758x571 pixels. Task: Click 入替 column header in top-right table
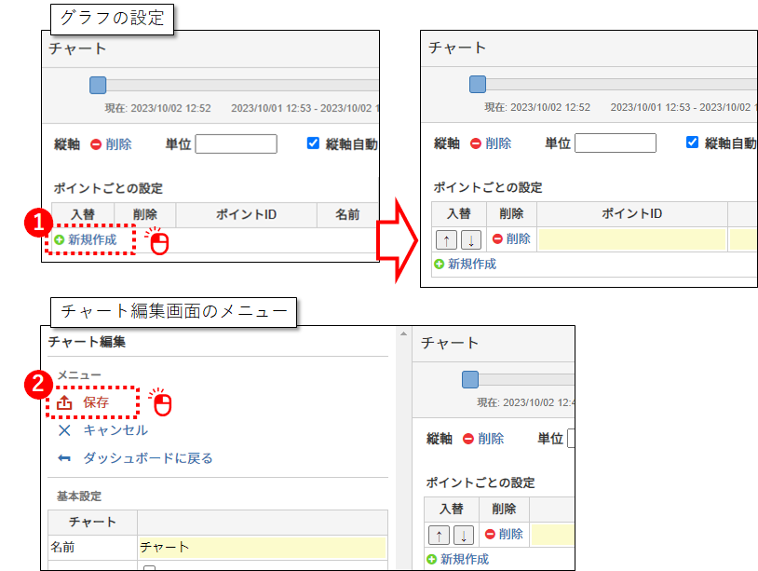pos(459,213)
